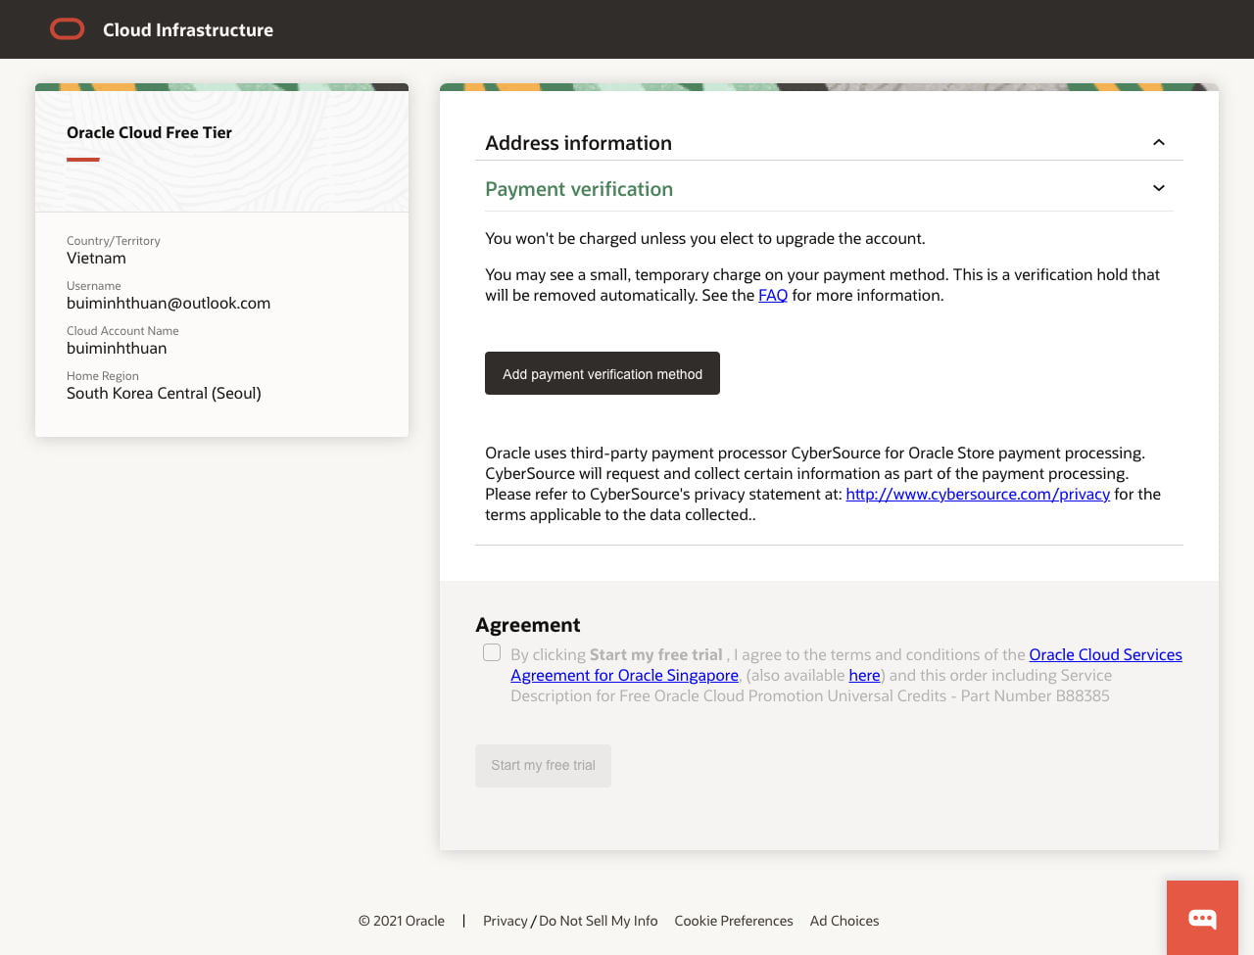The image size is (1254, 955).
Task: Open Ad Choices footer link
Action: [844, 921]
